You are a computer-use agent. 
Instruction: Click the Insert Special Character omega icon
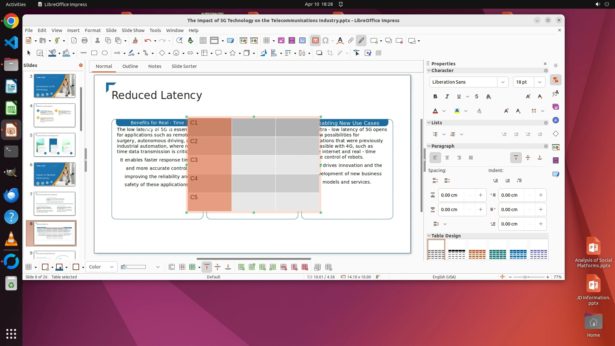pyautogui.click(x=325, y=41)
